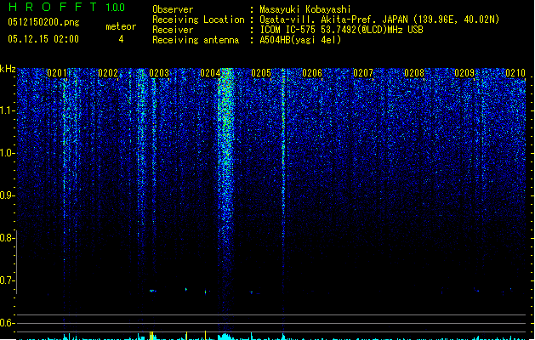This screenshot has height=340, width=535.
Task: Click the Receiver label
Action: (x=173, y=30)
